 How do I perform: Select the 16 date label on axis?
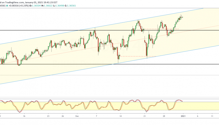pyautogui.click(x=24, y=116)
